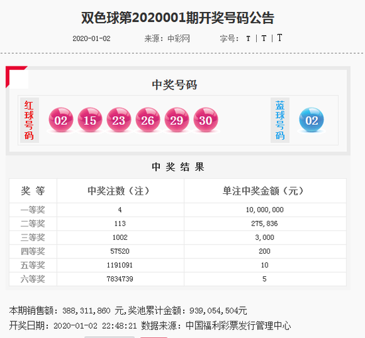Click sales amount 388,311,860

(86, 311)
